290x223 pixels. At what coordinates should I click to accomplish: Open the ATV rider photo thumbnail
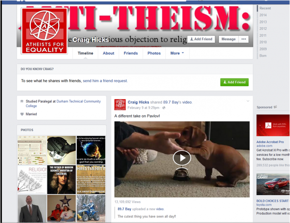click(91, 208)
